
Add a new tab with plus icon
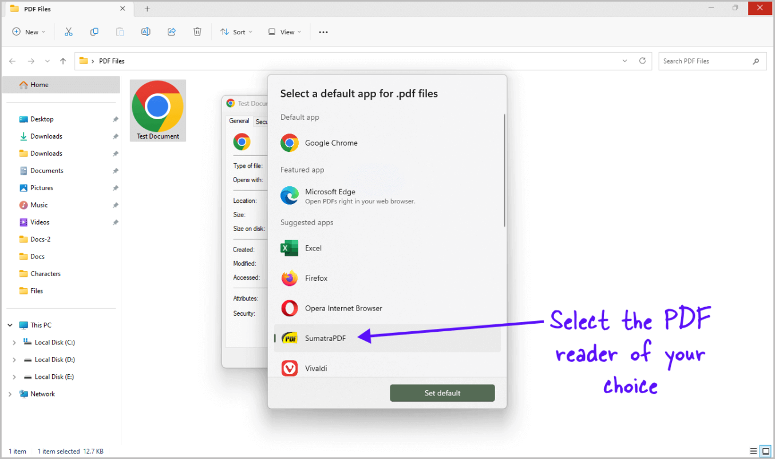[147, 9]
